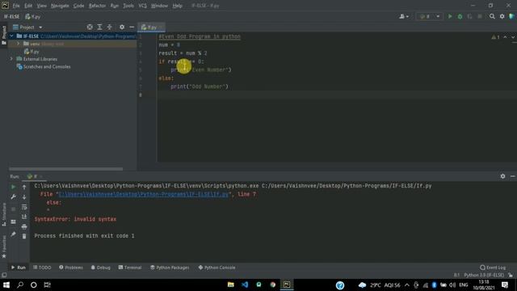Image resolution: width=517 pixels, height=291 pixels.
Task: Click the pin tab icon in Run panel
Action: [x=13, y=234]
